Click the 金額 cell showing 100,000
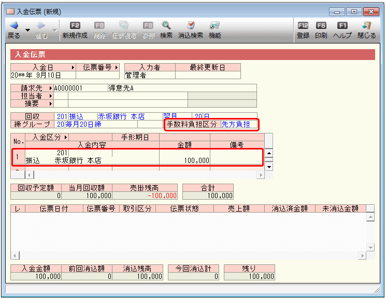Viewport: 386px width, 299px height. [x=184, y=161]
